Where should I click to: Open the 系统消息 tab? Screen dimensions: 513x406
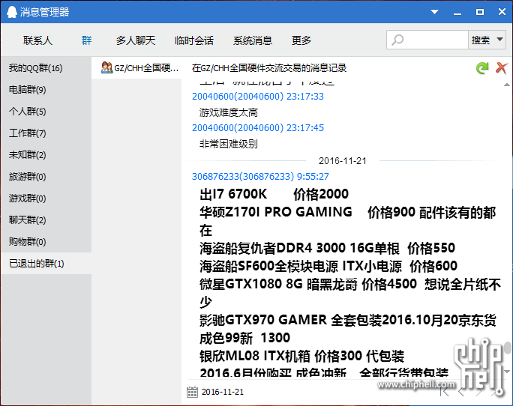(253, 40)
